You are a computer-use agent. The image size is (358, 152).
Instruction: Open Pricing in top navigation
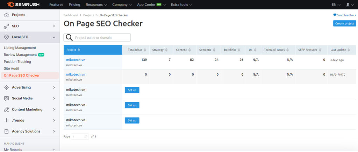[x=75, y=5]
